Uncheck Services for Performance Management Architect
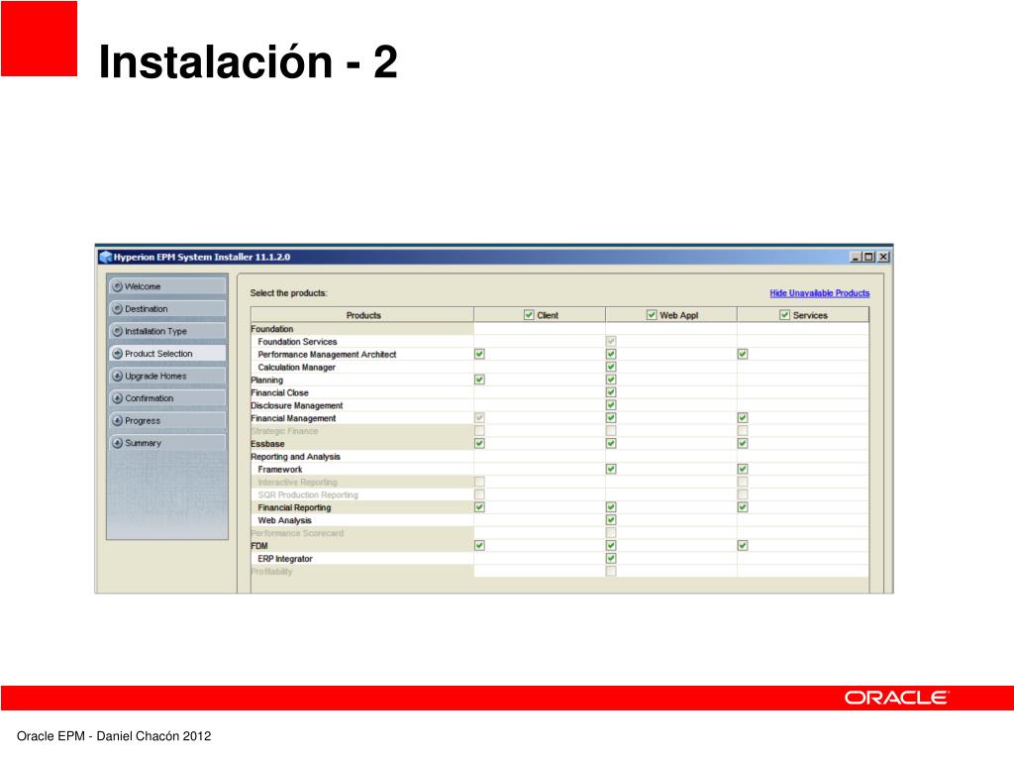1014x761 pixels. pos(743,354)
